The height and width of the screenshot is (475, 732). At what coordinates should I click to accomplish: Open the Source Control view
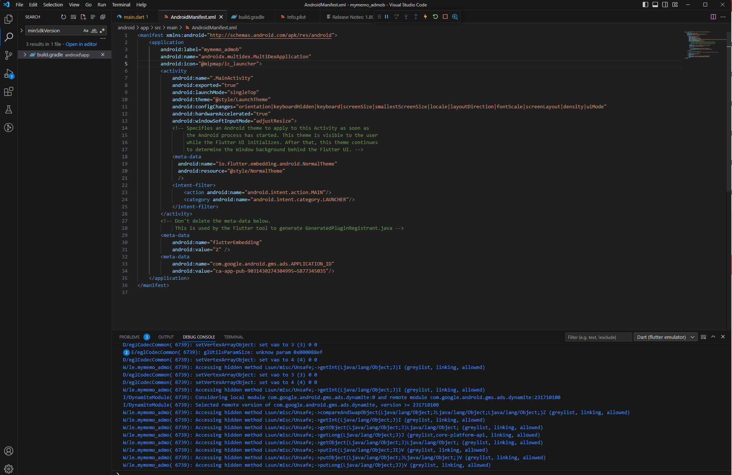click(9, 55)
